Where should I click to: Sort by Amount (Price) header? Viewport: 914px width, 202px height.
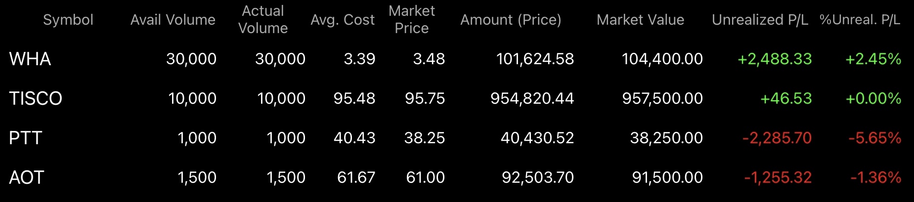(x=511, y=20)
